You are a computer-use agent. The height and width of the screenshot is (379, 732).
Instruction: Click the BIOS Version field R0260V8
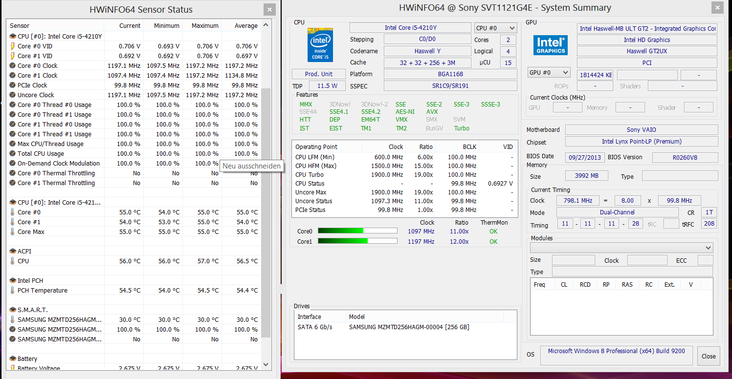coord(685,157)
